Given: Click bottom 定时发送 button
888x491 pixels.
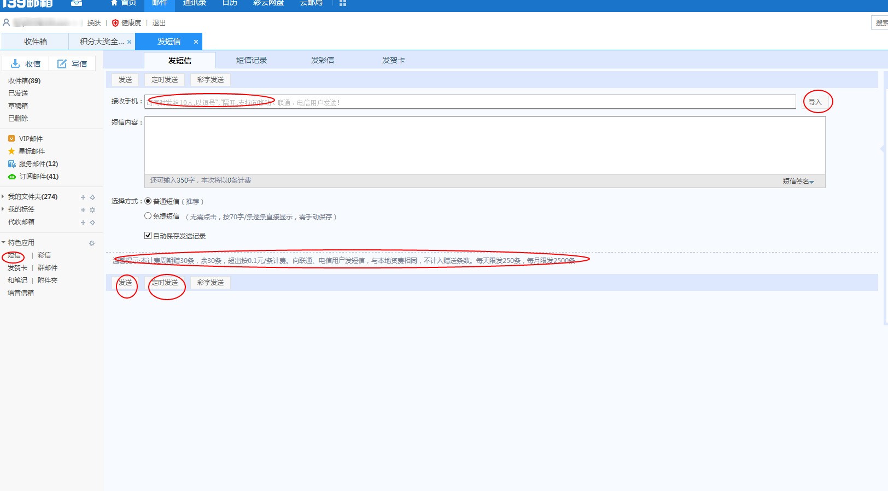Looking at the screenshot, I should (165, 283).
